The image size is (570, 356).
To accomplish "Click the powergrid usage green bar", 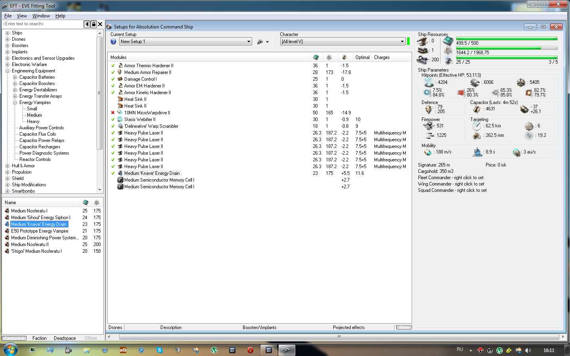I will click(507, 48).
